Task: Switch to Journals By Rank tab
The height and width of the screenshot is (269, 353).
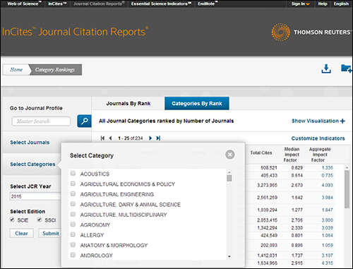Action: click(128, 104)
